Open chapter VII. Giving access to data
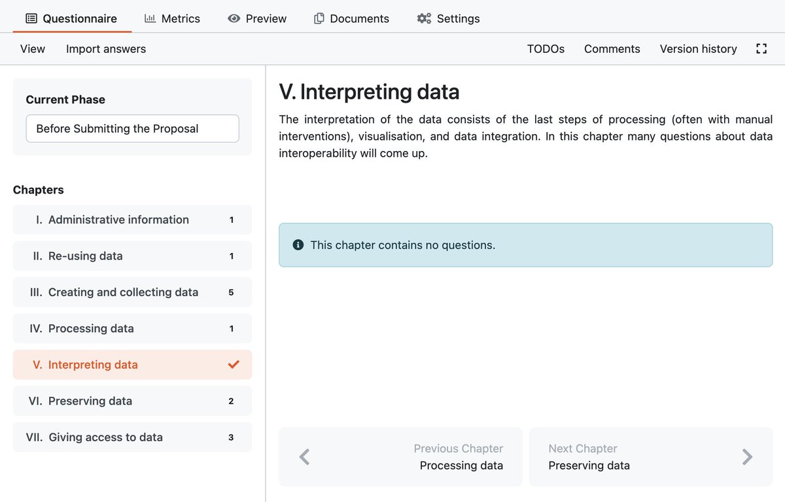This screenshot has width=785, height=502. pyautogui.click(x=105, y=437)
